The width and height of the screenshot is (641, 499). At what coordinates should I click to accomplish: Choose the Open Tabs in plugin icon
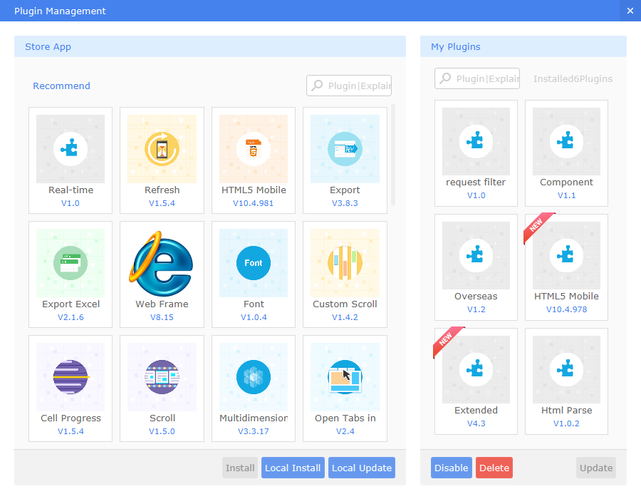click(345, 377)
